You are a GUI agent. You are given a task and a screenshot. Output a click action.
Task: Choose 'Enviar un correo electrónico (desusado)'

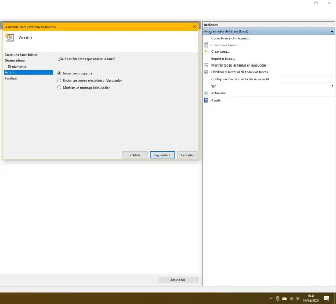[x=59, y=81]
